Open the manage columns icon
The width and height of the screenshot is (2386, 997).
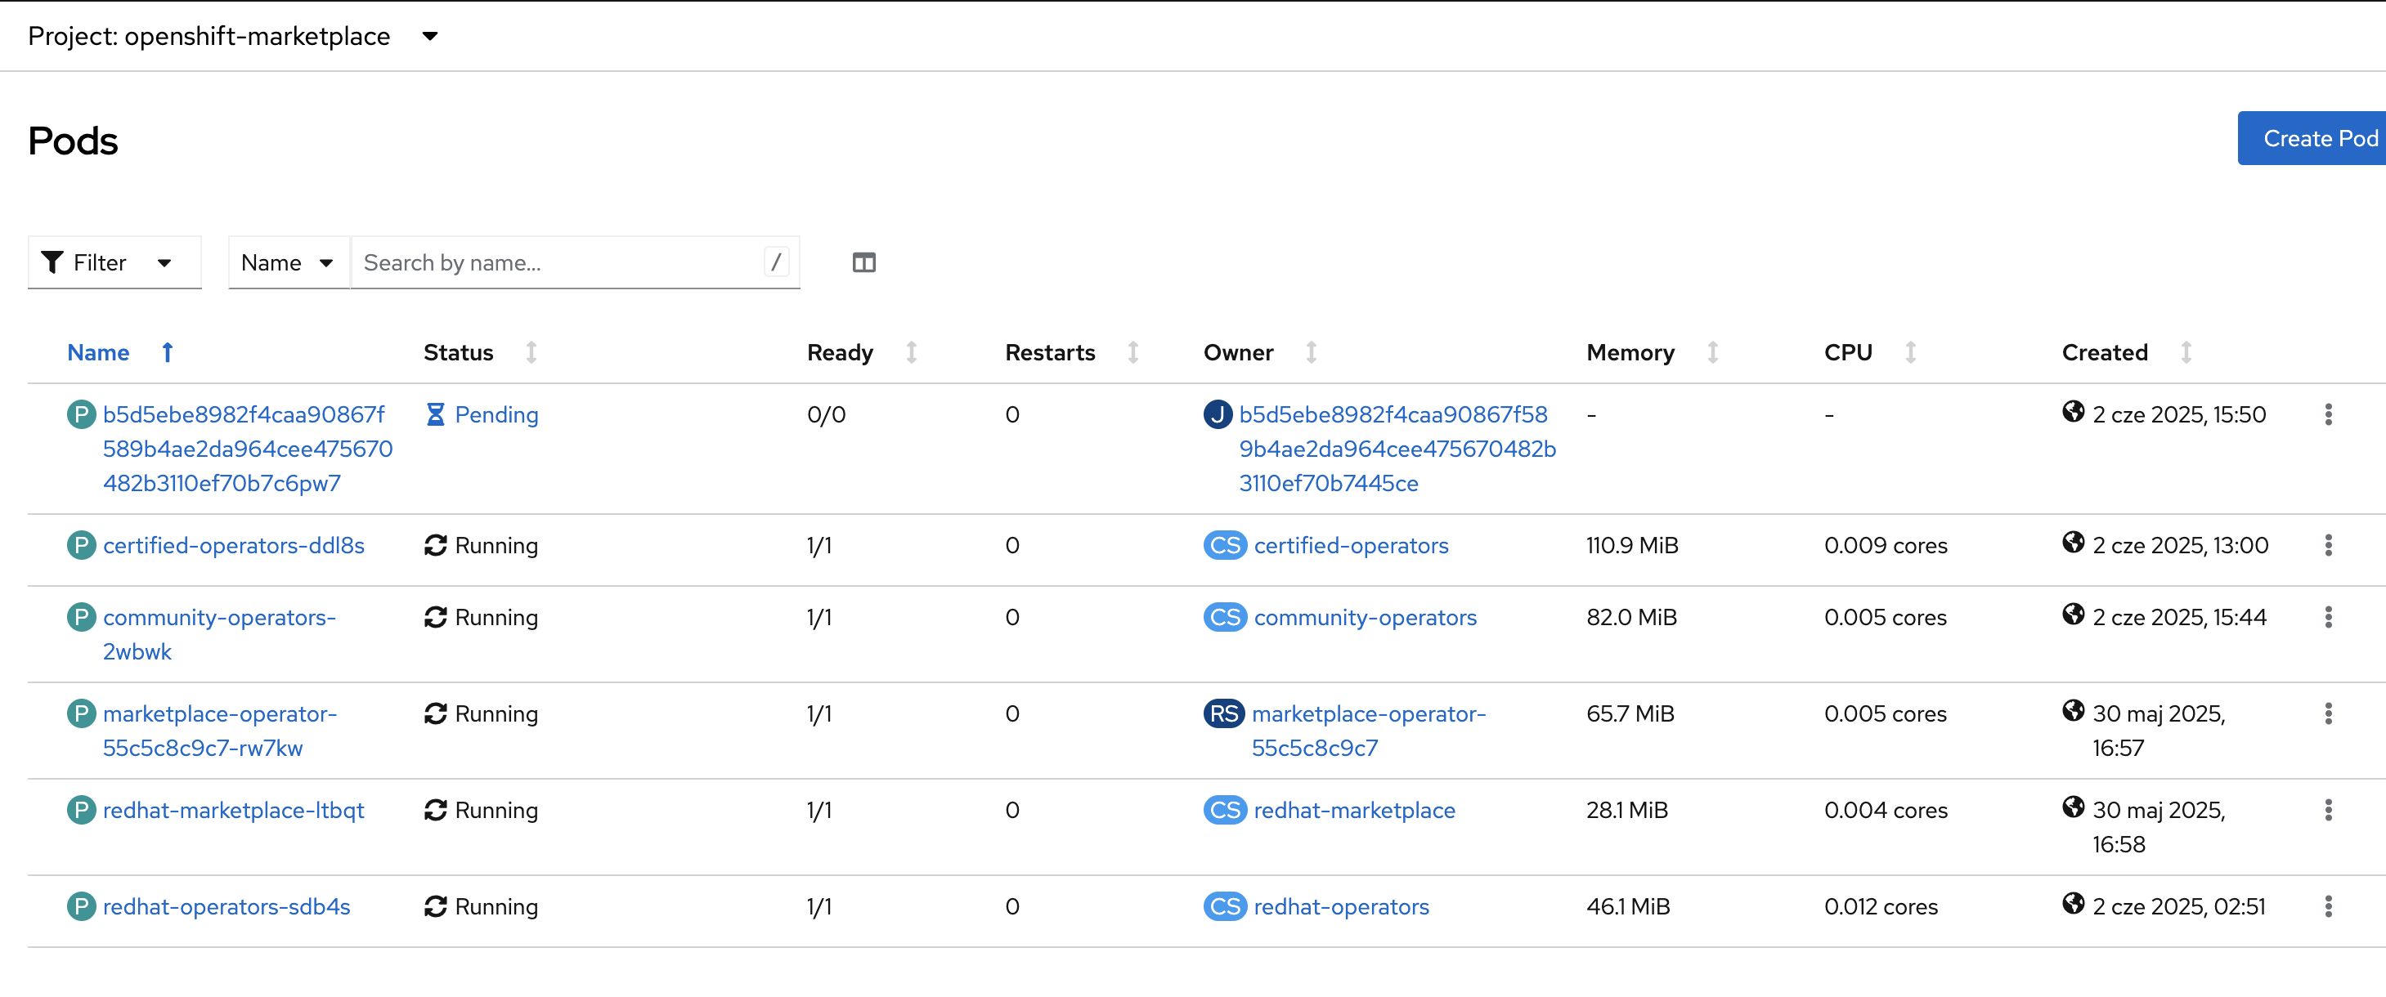point(863,263)
